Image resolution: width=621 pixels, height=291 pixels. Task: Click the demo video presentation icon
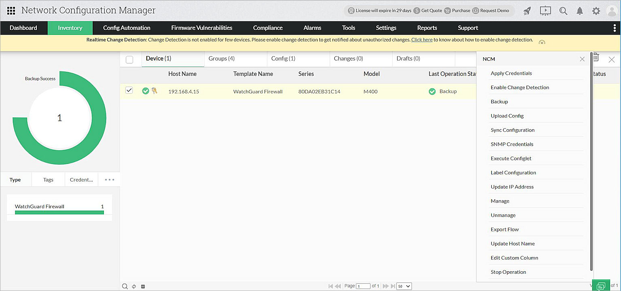point(545,11)
